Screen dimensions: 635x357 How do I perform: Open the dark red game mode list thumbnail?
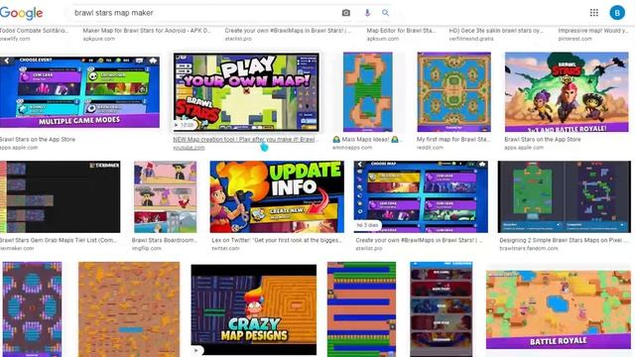pos(441,309)
